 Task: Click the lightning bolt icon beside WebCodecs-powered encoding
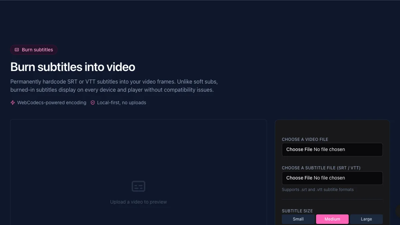[13, 103]
